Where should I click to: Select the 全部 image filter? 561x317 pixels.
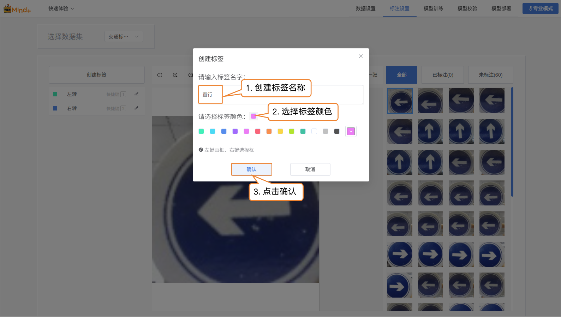401,75
